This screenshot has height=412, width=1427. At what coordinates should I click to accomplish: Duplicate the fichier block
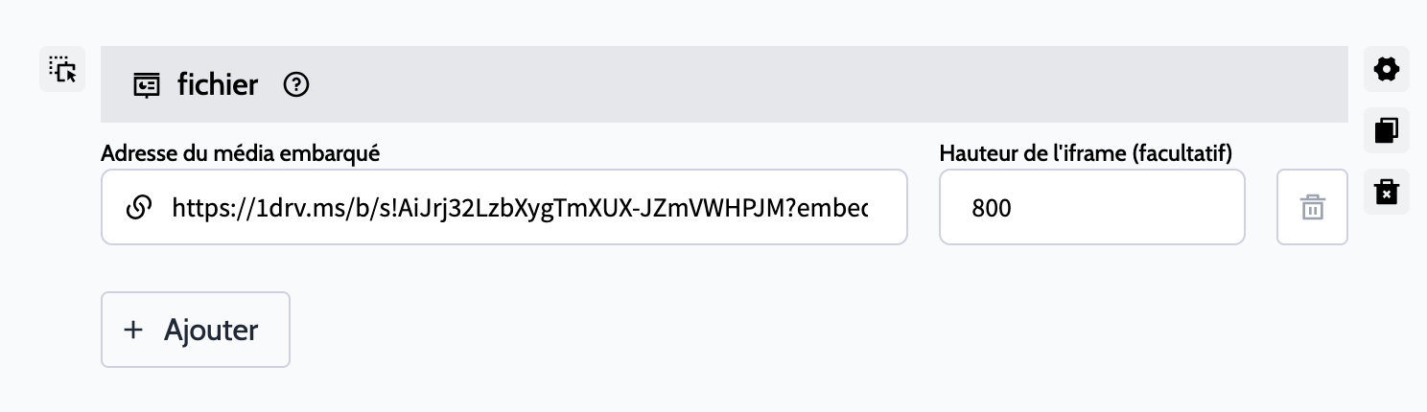[x=1386, y=130]
